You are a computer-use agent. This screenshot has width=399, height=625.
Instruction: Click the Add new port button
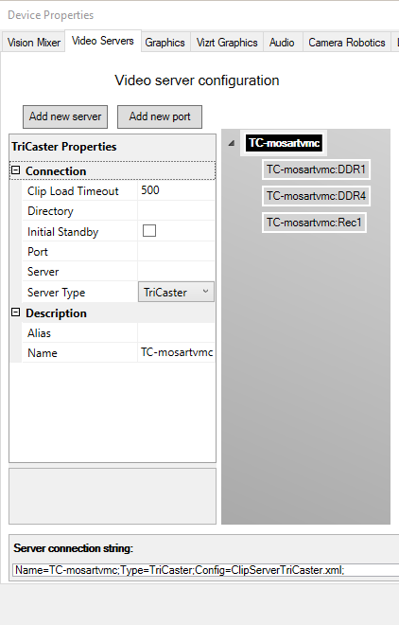click(160, 116)
